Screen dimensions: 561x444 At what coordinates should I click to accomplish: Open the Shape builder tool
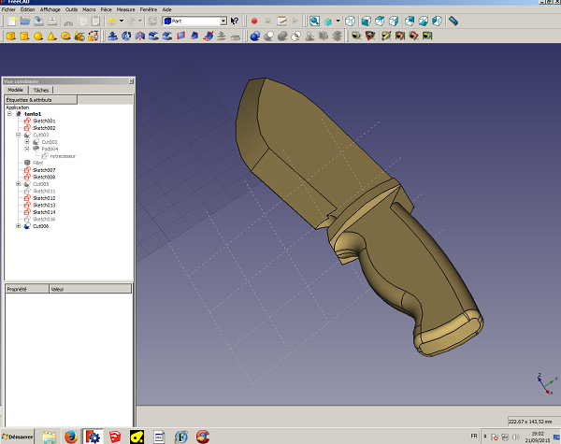(93, 36)
